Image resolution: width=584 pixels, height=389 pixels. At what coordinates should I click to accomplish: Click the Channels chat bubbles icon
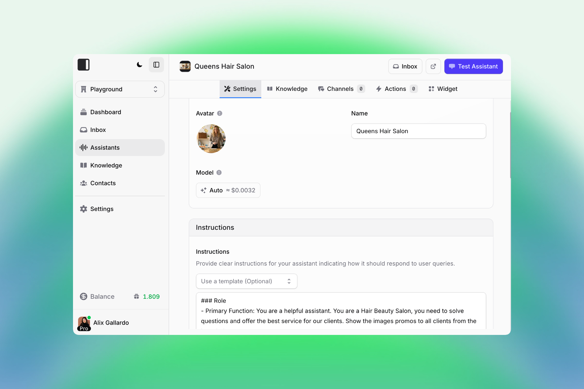(321, 89)
